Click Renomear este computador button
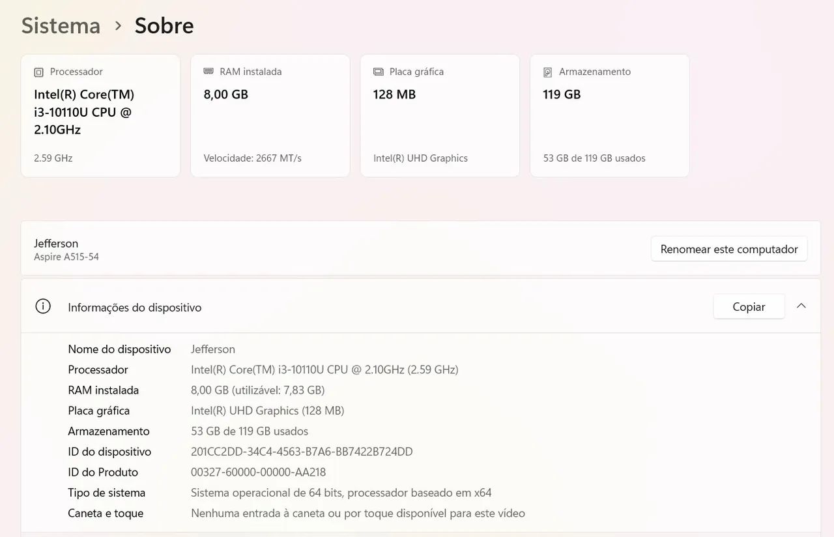 [729, 249]
